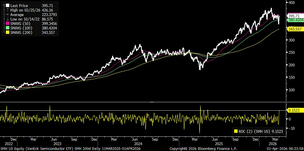Click the 2023 year label on time axis

click(x=57, y=144)
